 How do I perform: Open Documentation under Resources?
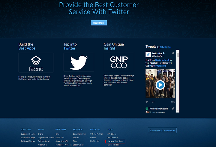pyautogui.click(x=79, y=134)
